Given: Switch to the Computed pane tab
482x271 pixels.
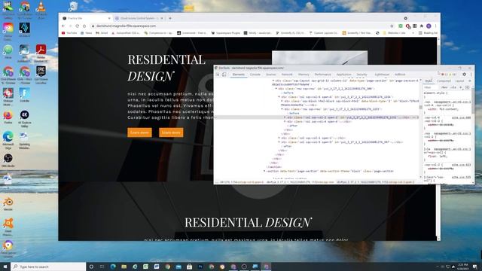Looking at the screenshot, I should 444,81.
